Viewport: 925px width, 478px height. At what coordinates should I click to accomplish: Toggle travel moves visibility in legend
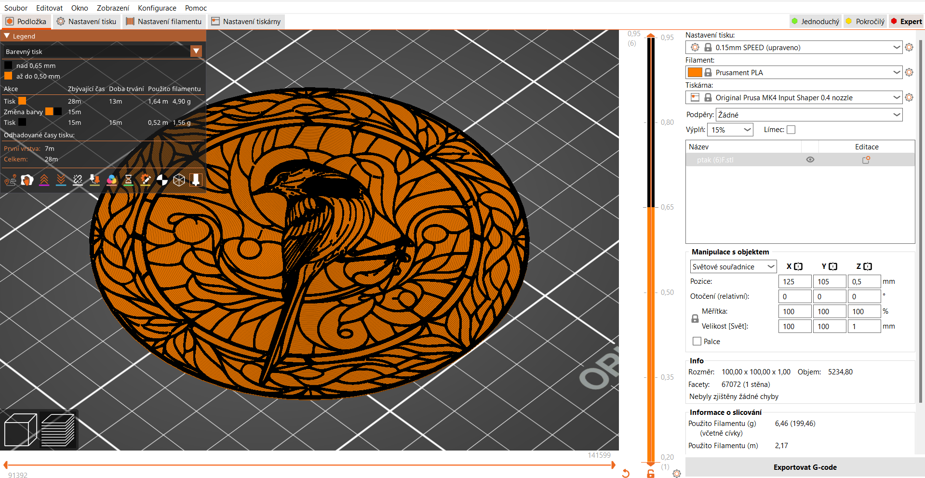click(10, 180)
